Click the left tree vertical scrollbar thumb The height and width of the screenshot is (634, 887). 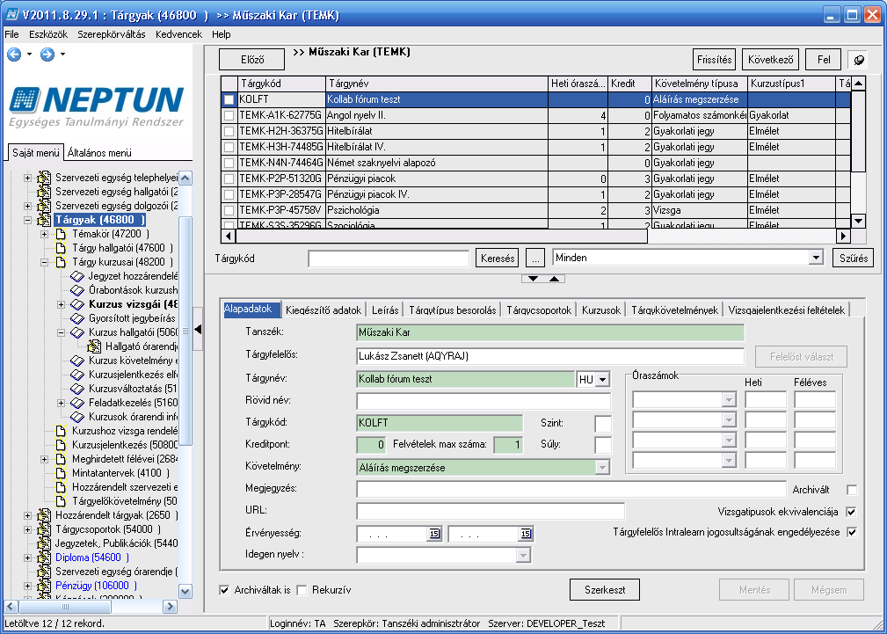185,330
